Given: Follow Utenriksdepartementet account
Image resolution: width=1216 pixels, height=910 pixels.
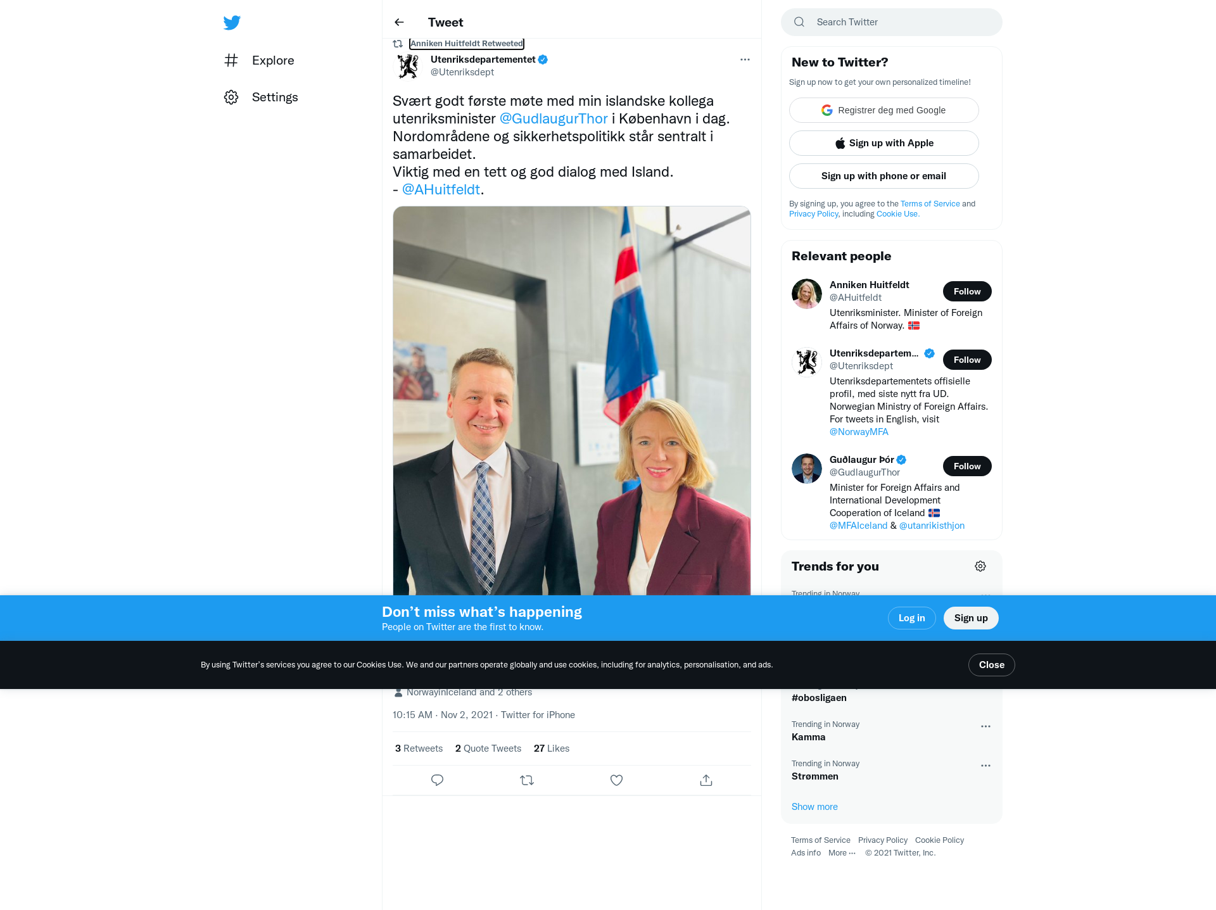Looking at the screenshot, I should pos(967,360).
